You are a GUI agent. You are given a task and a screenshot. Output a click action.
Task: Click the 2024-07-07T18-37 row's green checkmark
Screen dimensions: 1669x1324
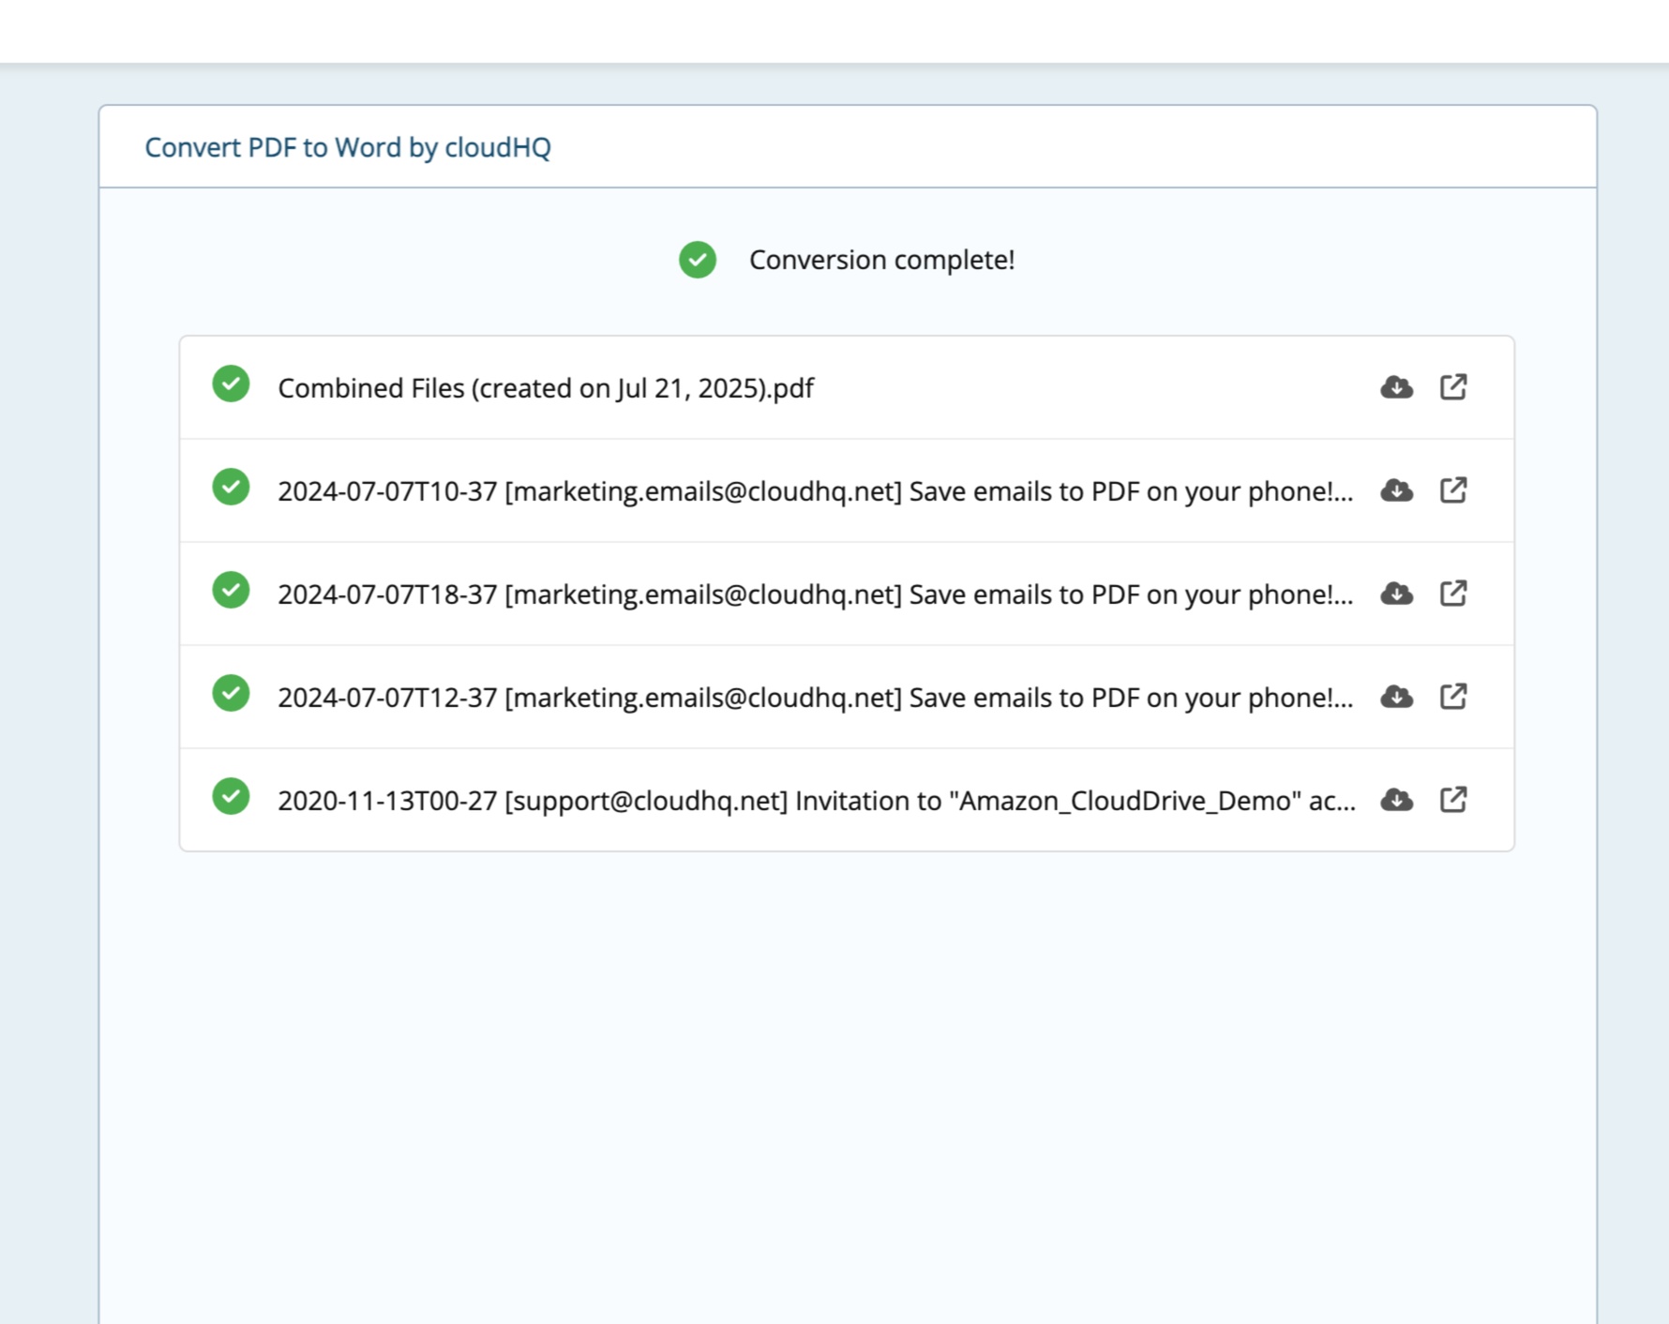tap(231, 590)
